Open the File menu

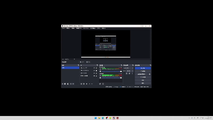pyautogui.click(x=64, y=28)
